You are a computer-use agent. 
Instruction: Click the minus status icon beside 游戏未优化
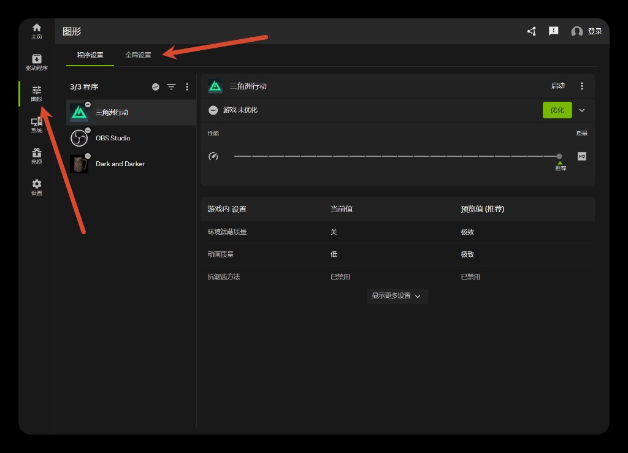point(213,110)
